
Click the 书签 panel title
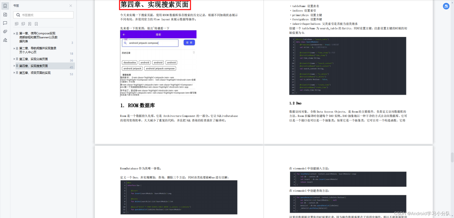tap(16, 6)
